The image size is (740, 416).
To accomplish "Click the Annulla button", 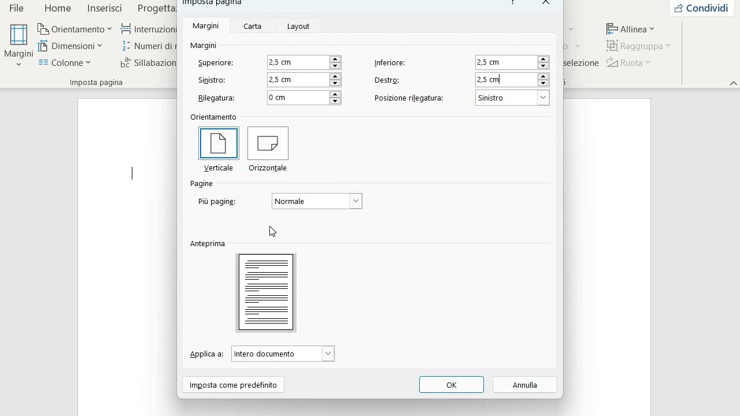I will click(525, 385).
